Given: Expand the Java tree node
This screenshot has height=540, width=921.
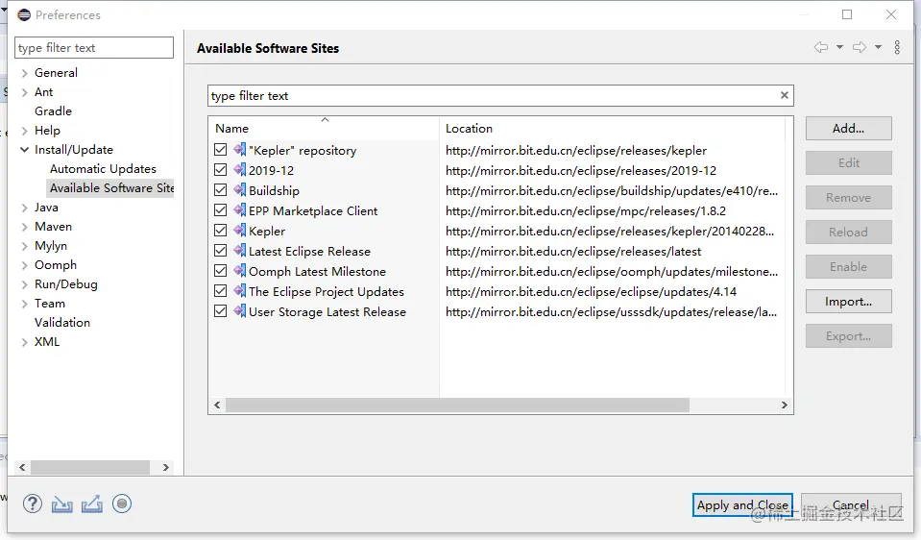Looking at the screenshot, I should 25,208.
